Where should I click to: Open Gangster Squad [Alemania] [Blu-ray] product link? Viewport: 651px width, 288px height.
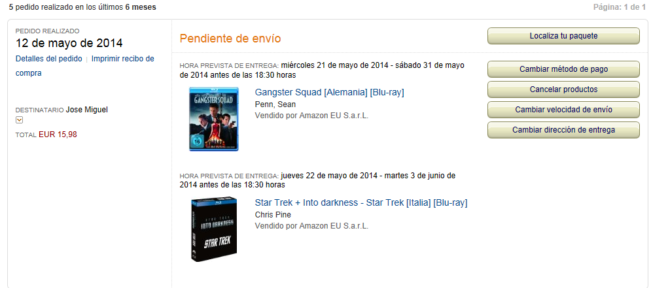(x=329, y=93)
